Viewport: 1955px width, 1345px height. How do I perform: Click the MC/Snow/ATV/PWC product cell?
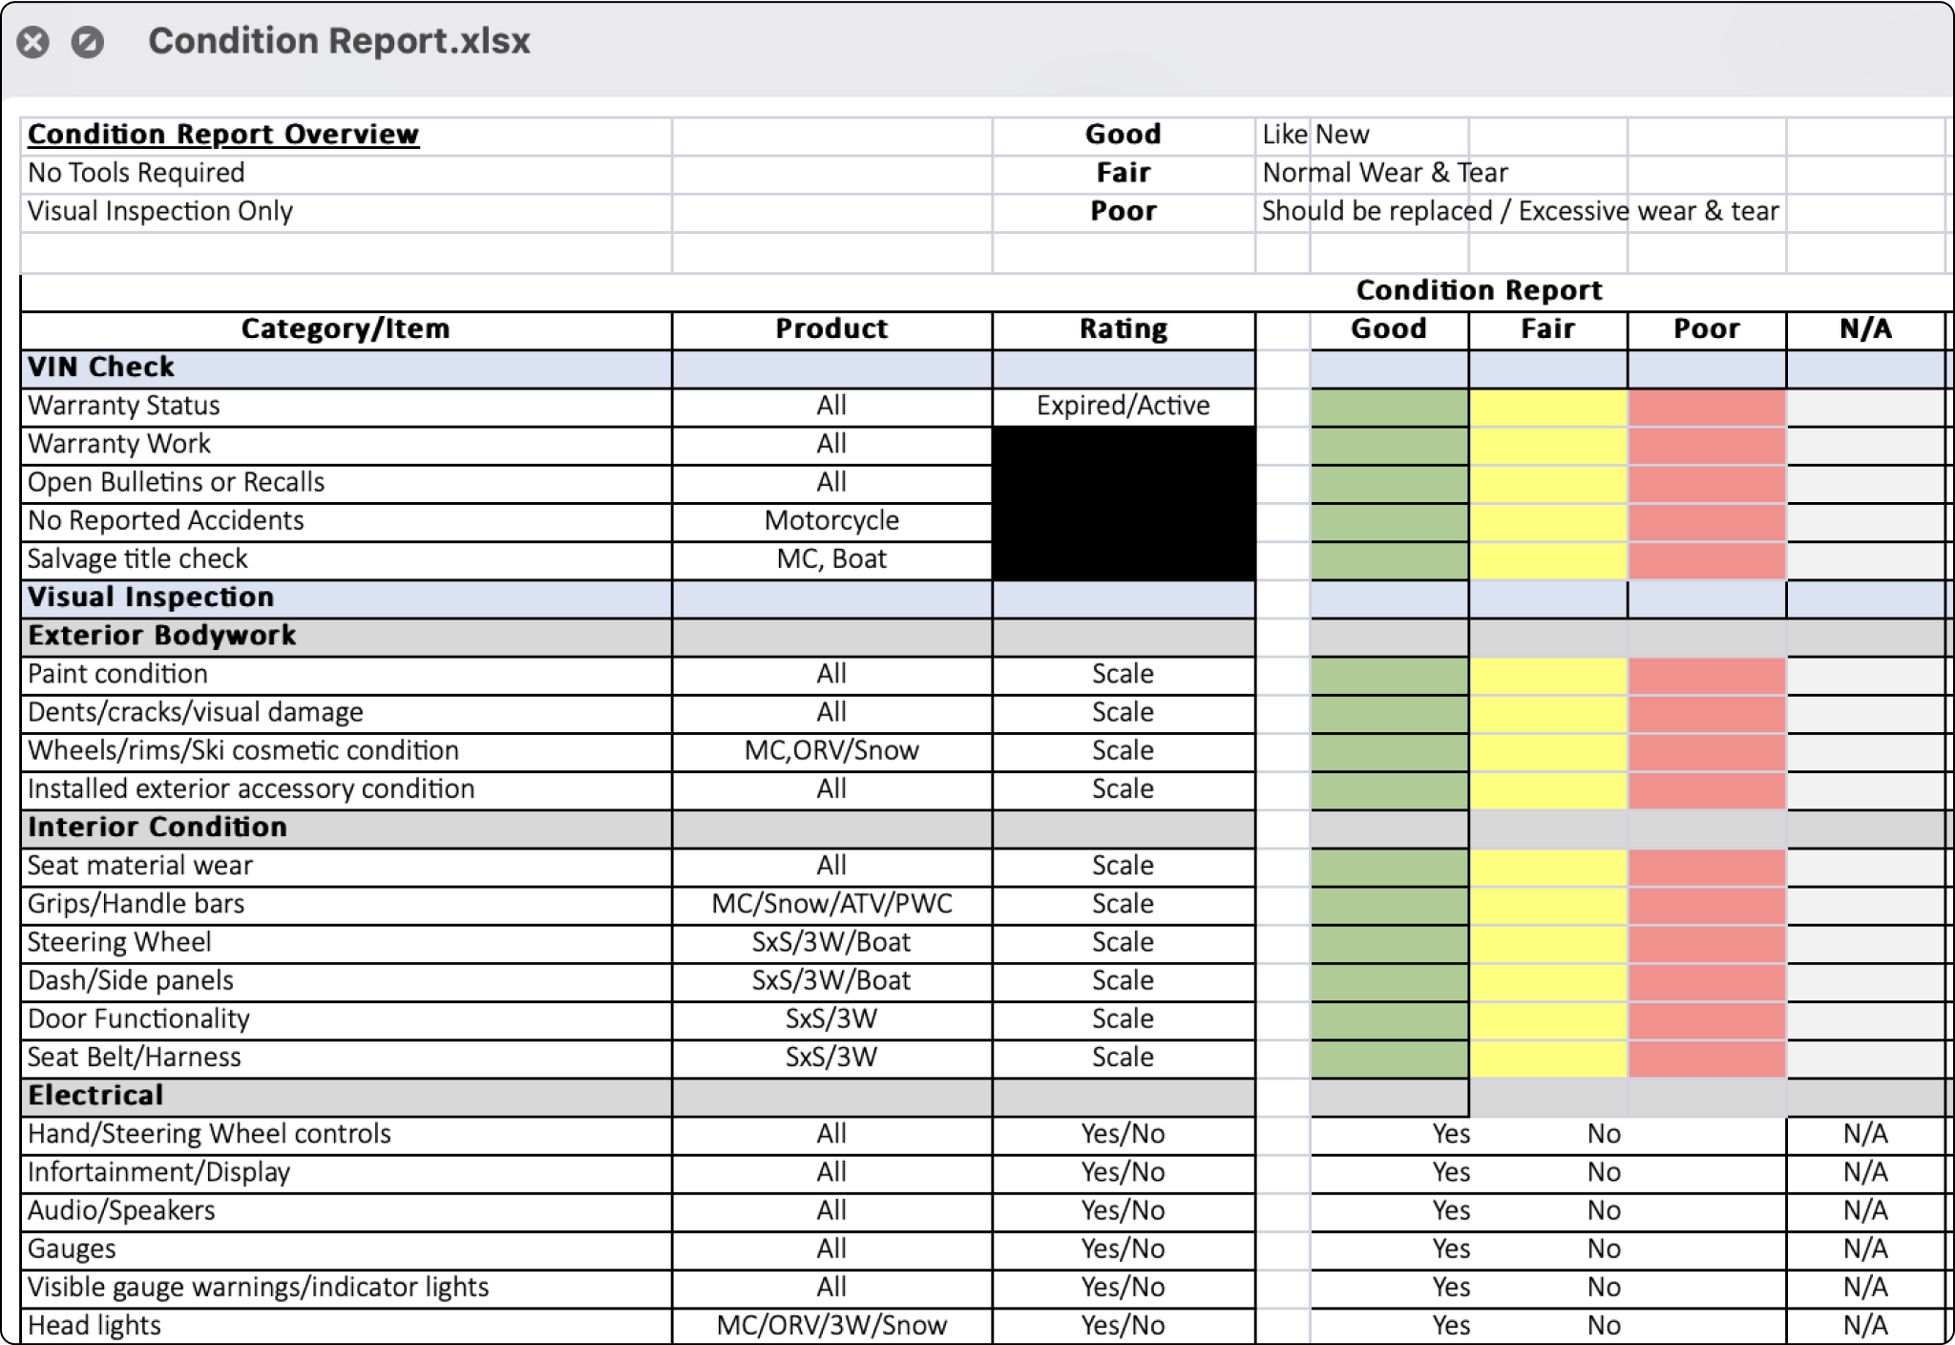coord(830,904)
